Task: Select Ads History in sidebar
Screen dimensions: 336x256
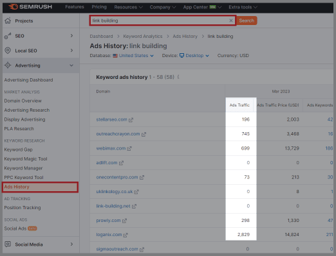Action: 40,187
